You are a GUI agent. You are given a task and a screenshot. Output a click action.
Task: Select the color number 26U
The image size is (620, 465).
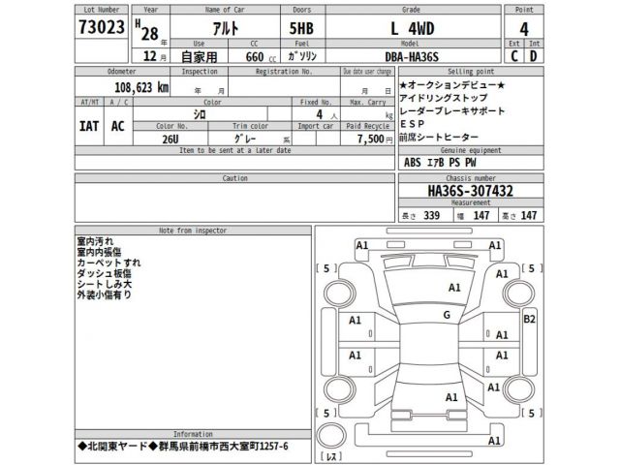pyautogui.click(x=169, y=139)
